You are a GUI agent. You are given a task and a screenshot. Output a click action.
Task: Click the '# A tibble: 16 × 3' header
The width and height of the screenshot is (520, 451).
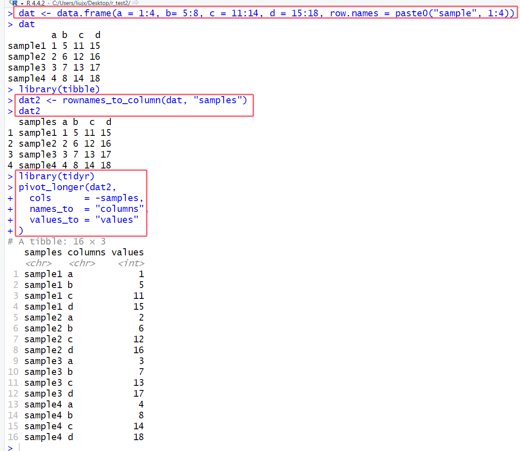[x=57, y=242]
